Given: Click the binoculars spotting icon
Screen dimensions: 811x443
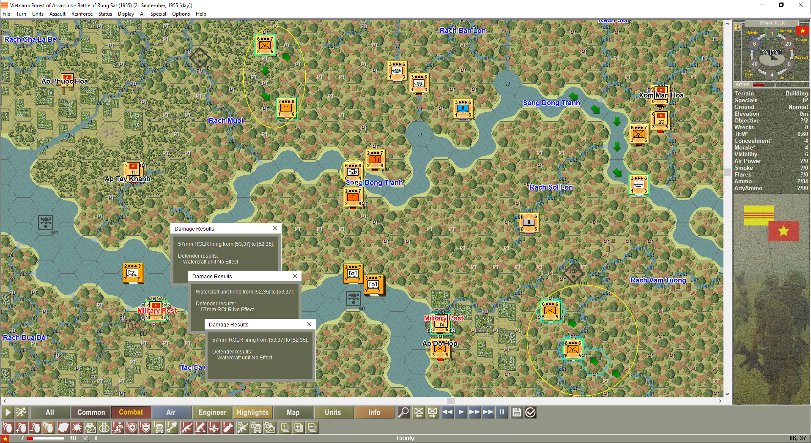Looking at the screenshot, I should pyautogui.click(x=90, y=427).
